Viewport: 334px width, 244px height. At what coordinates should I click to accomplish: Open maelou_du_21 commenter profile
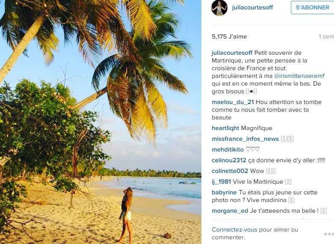pos(233,102)
